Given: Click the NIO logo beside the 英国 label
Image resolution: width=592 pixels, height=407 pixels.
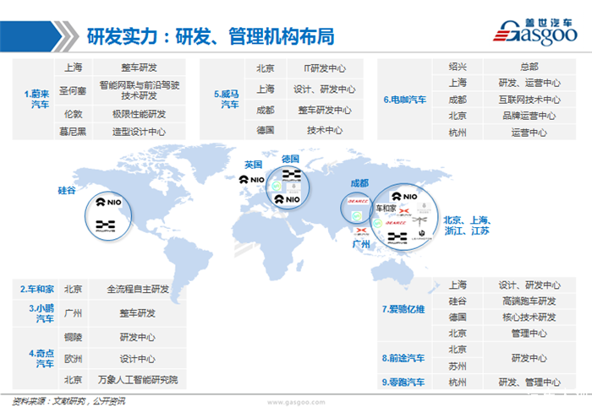Looking at the screenshot, I should [x=252, y=180].
